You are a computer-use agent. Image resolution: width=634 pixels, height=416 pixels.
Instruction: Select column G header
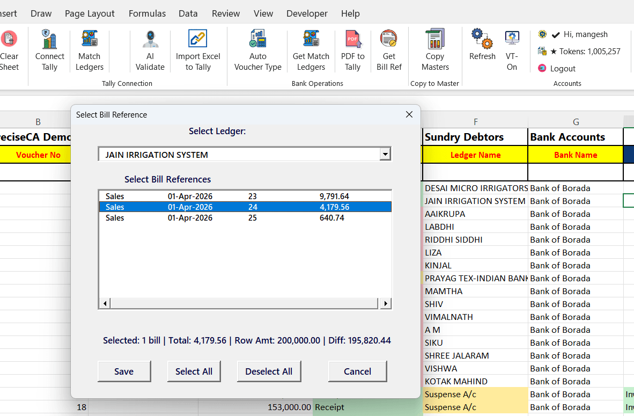click(x=576, y=122)
